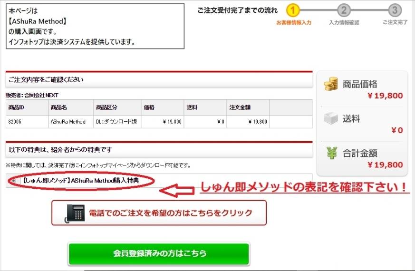This screenshot has height=271, width=415.
Task: Click the AShuRa Method product name cell
Action: (68, 122)
